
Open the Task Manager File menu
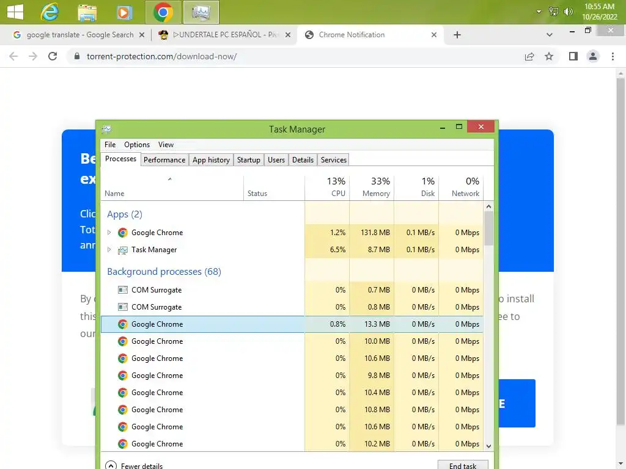110,145
